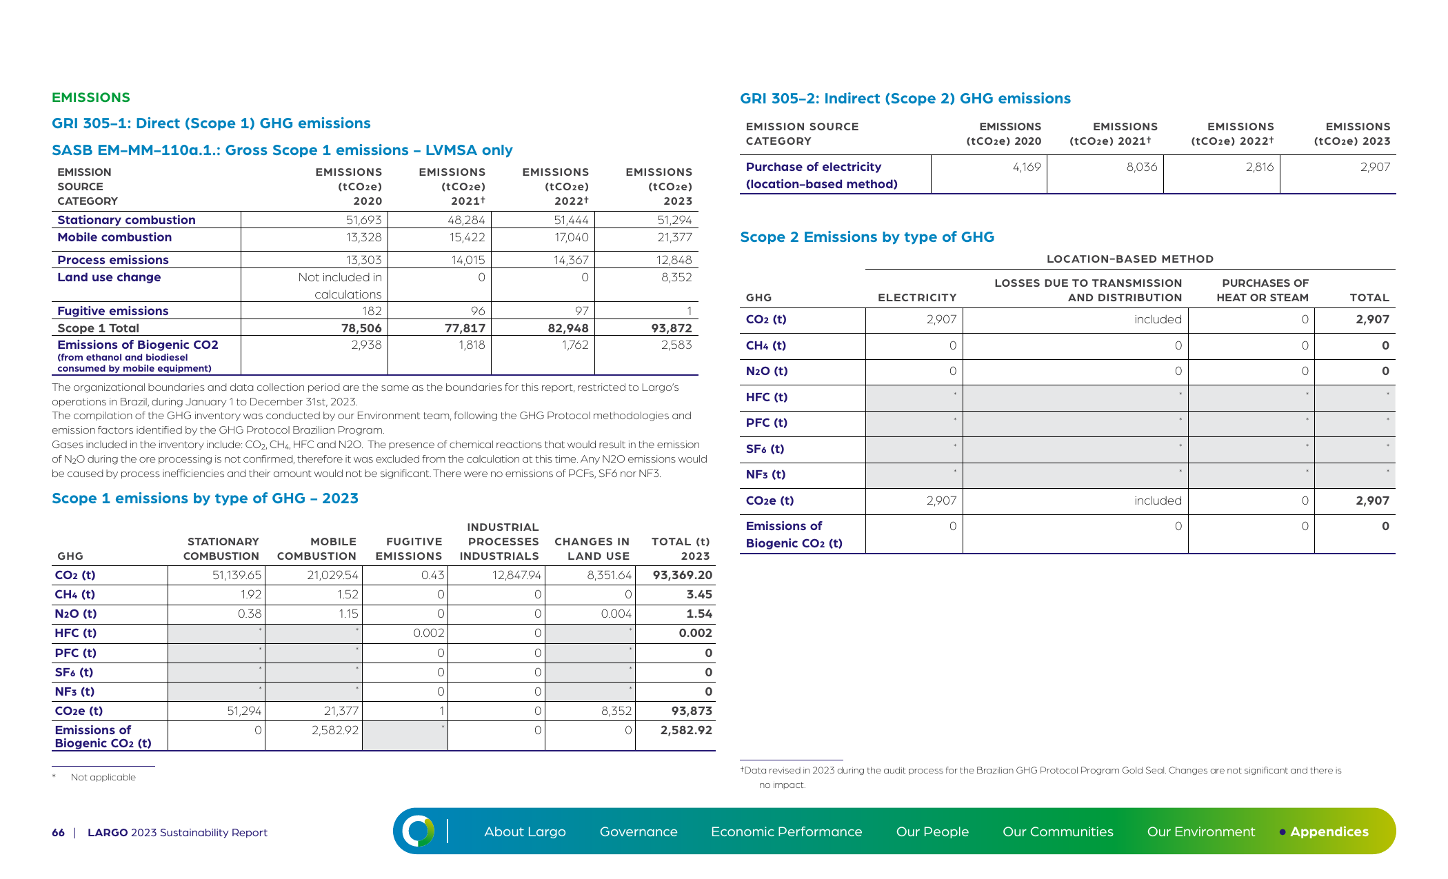Open the Our Communities section
The image size is (1448, 879).
point(1058,831)
